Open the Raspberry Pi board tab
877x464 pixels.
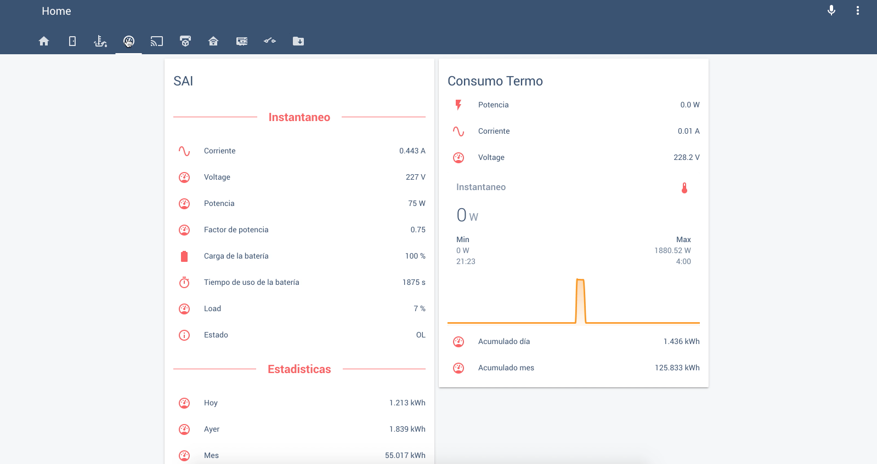tap(242, 41)
